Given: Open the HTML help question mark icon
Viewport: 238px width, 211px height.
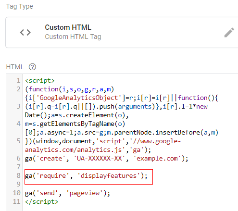Looking at the screenshot, I should [x=32, y=67].
